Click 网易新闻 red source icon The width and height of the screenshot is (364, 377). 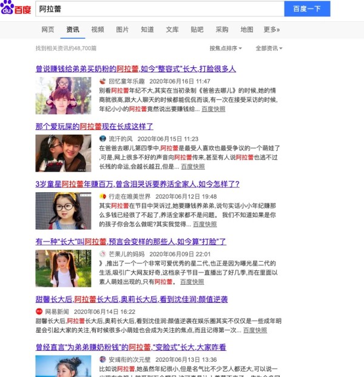(x=39, y=312)
